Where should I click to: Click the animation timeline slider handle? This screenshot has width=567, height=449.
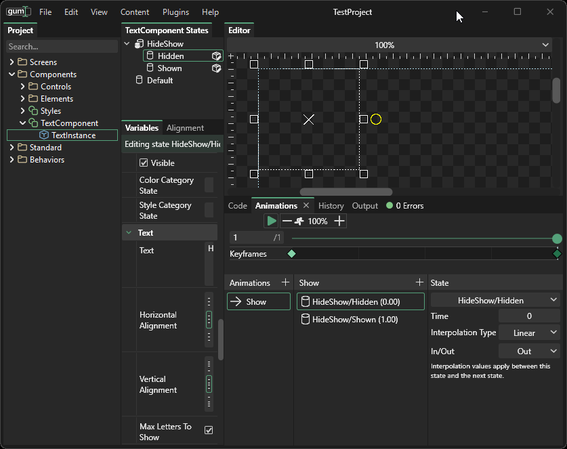click(x=557, y=238)
